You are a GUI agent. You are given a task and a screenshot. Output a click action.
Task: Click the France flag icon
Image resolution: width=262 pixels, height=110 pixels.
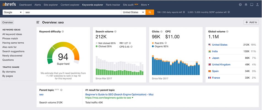[x=209, y=78]
